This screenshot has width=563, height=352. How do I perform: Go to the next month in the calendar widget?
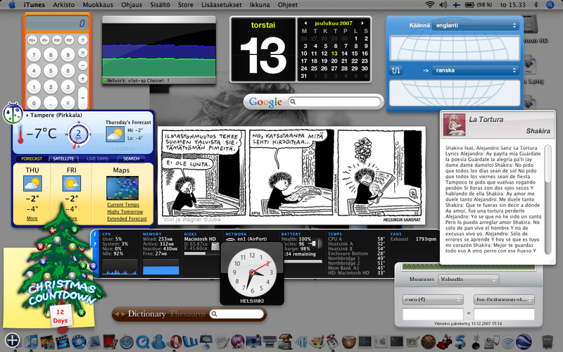(x=362, y=23)
